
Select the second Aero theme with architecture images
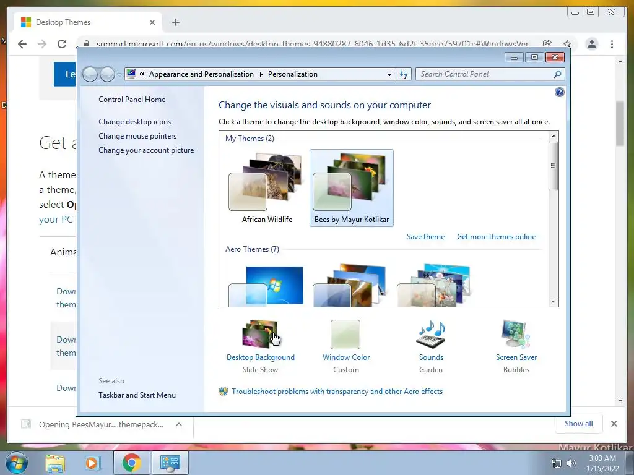(x=350, y=286)
